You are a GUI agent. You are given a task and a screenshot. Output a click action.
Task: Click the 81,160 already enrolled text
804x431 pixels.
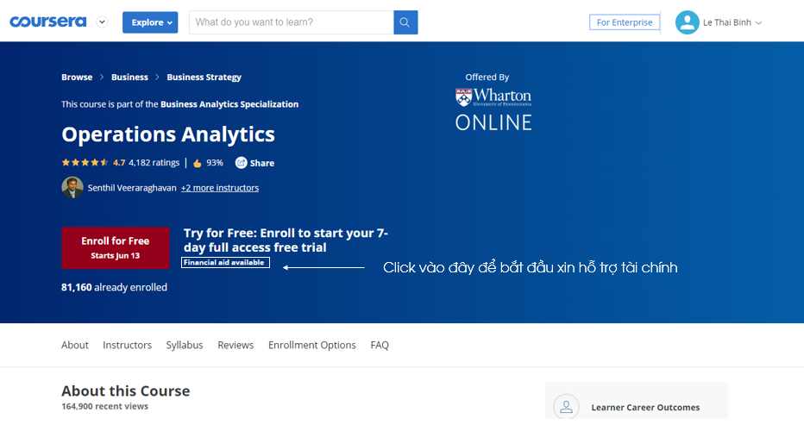coord(115,287)
